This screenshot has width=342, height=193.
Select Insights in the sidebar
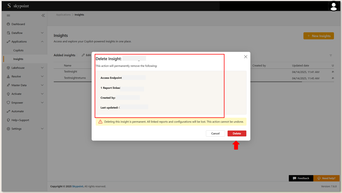pyautogui.click(x=18, y=59)
